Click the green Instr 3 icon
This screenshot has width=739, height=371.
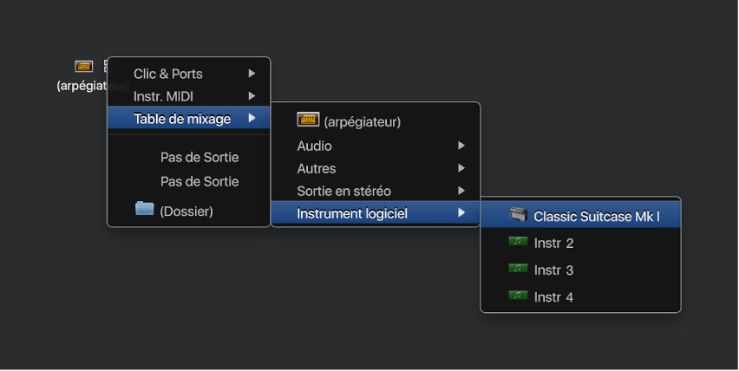tap(518, 269)
